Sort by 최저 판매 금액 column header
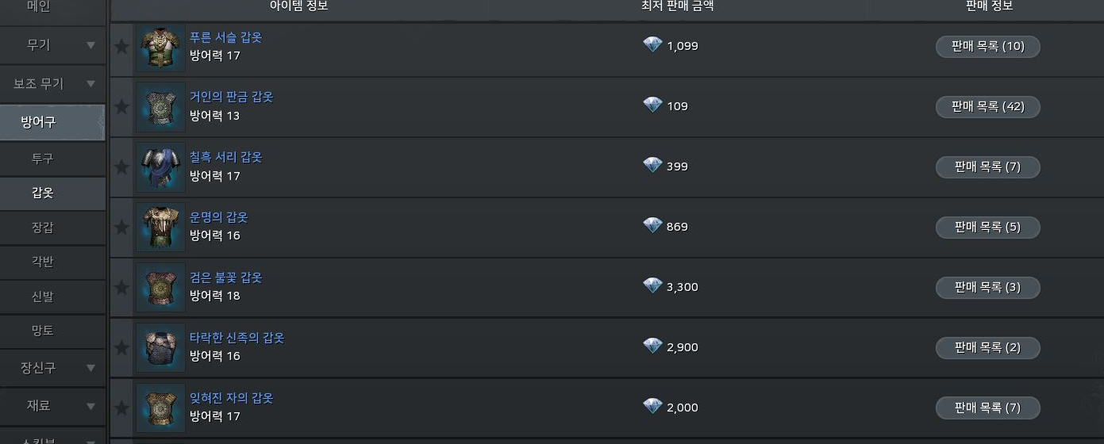This screenshot has width=1104, height=444. point(677,6)
